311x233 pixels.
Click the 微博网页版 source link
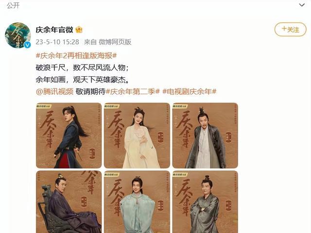coord(115,42)
